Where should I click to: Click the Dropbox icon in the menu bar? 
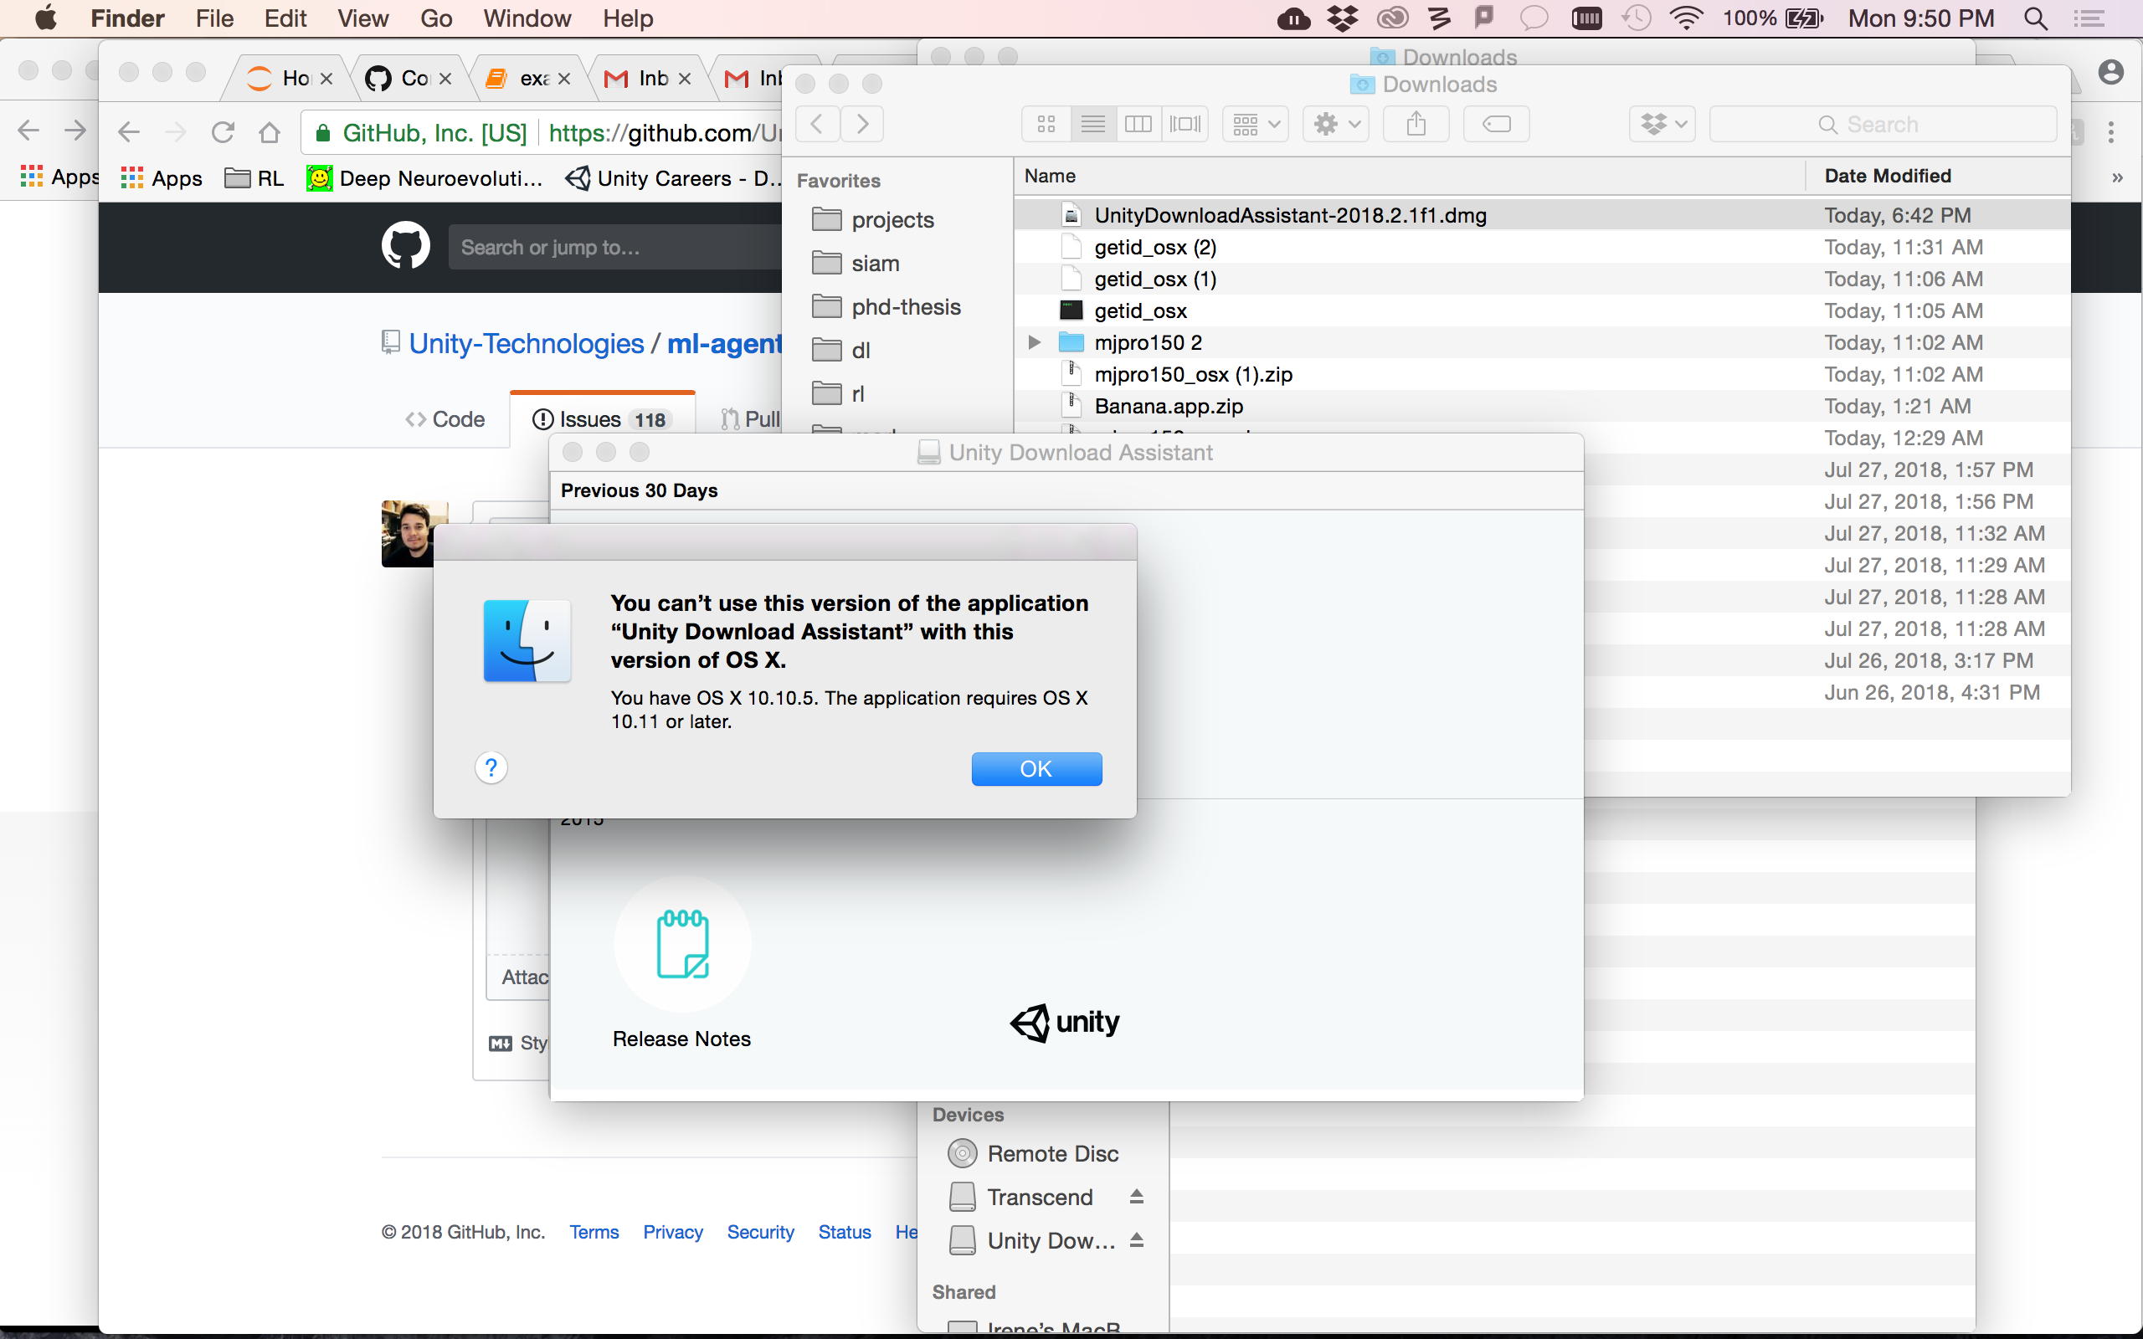click(1343, 18)
